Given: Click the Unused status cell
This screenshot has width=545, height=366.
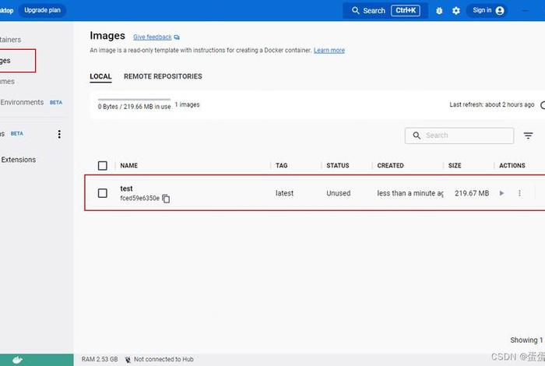Looking at the screenshot, I should tap(338, 193).
